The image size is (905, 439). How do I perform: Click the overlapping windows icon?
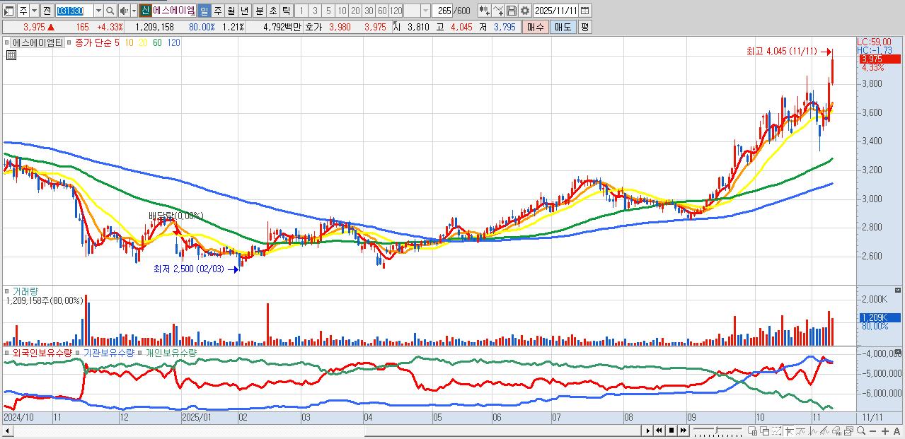[x=765, y=431]
